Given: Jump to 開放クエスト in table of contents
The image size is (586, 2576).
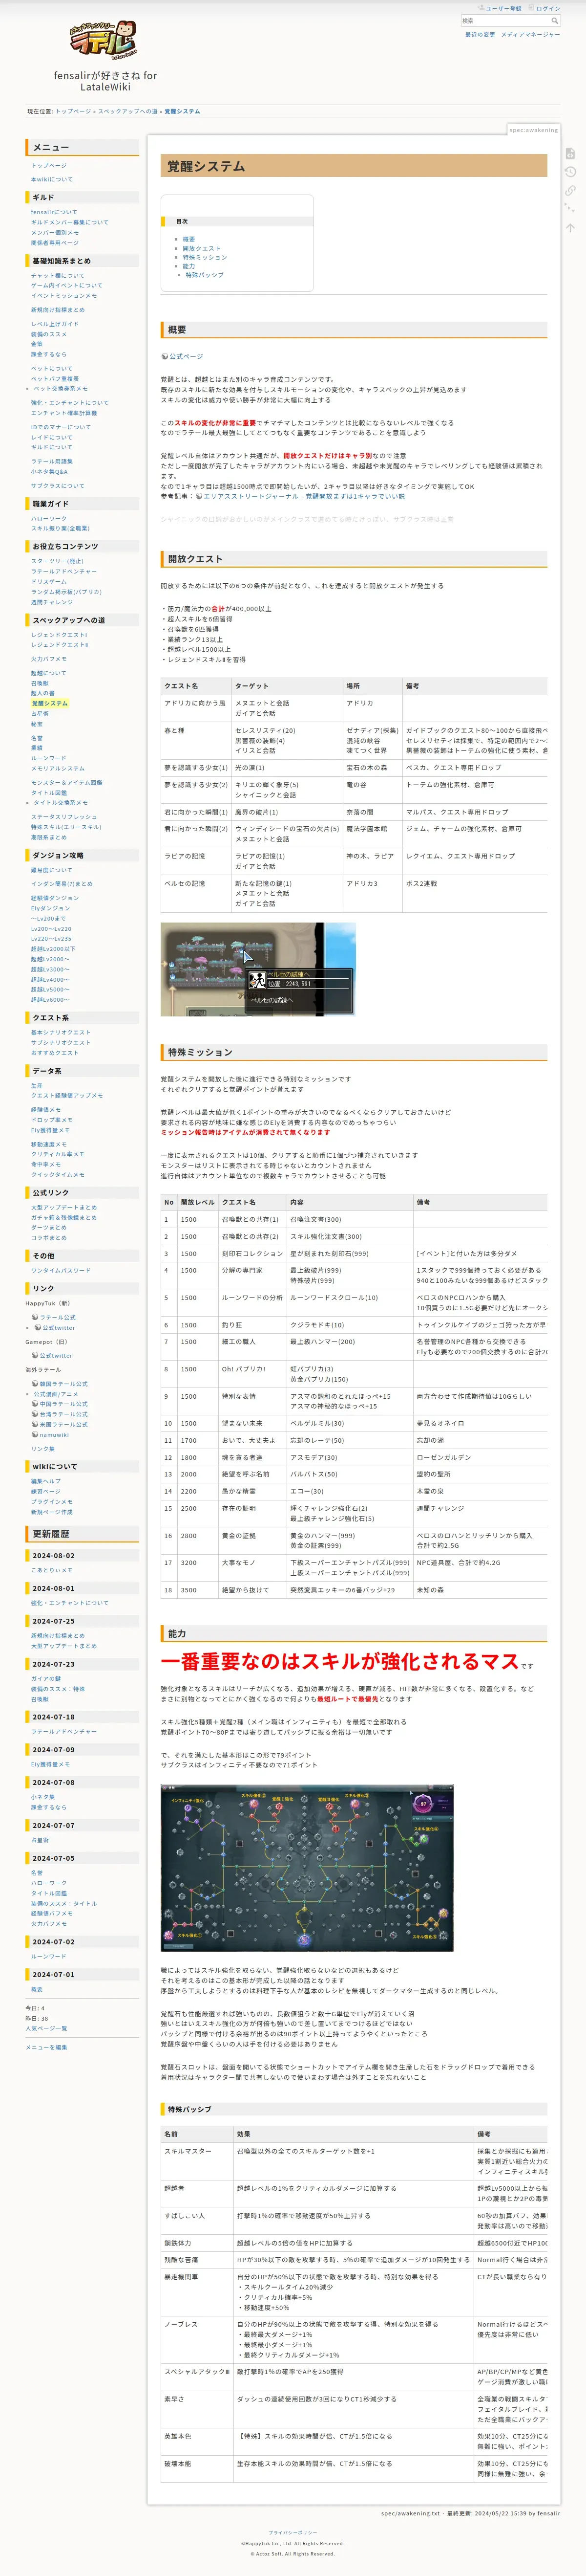Looking at the screenshot, I should tap(202, 248).
